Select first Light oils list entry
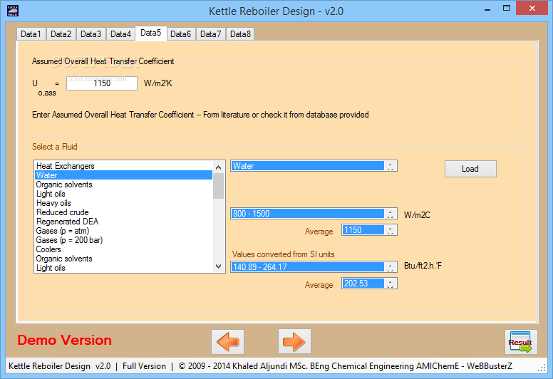 (x=124, y=194)
